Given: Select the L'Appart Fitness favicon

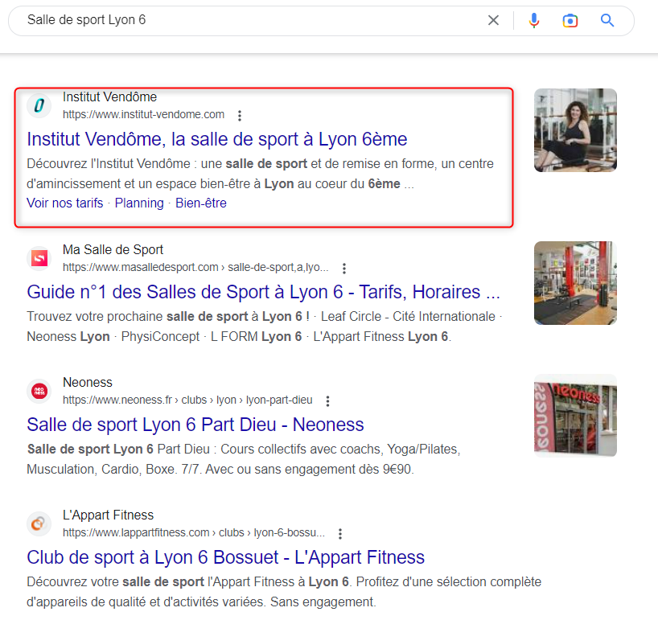Looking at the screenshot, I should 39,524.
